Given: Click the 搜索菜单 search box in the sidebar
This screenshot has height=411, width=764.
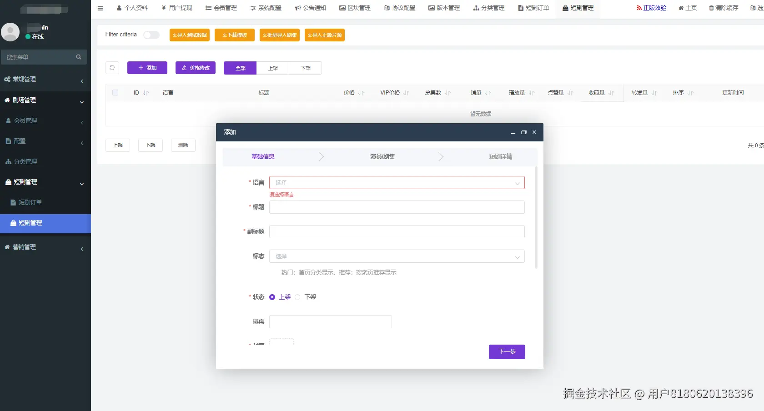Looking at the screenshot, I should click(x=44, y=57).
